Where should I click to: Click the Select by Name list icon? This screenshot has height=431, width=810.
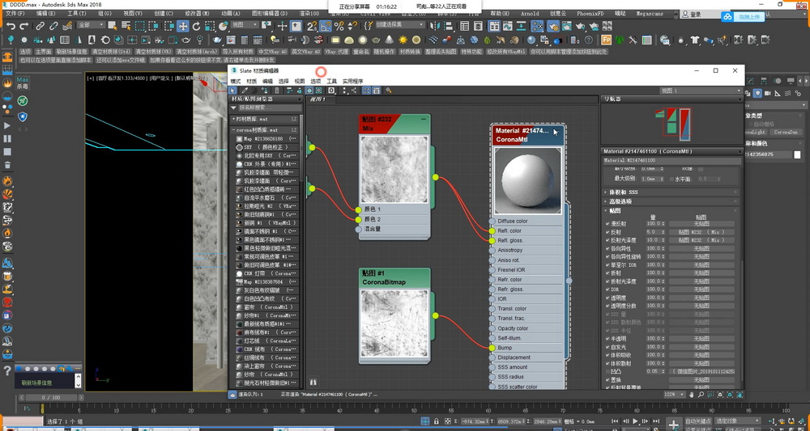126,26
